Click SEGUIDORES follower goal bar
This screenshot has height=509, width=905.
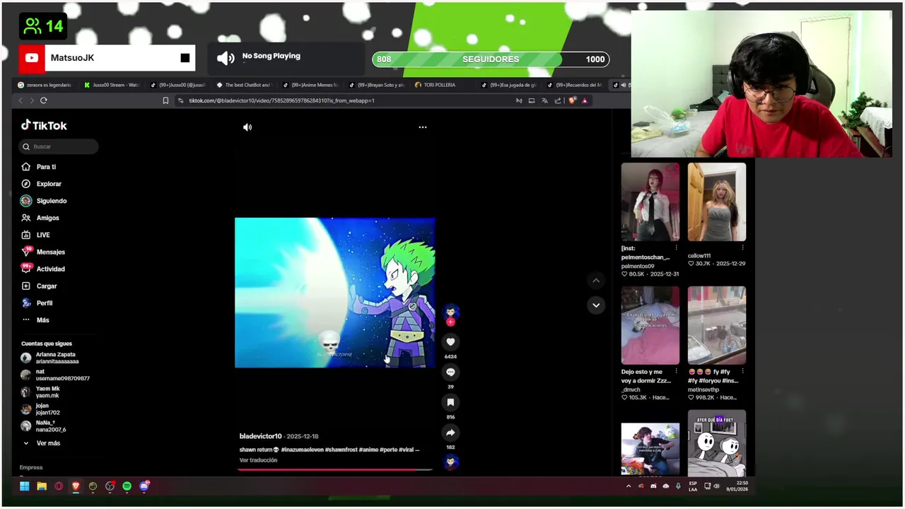[491, 59]
